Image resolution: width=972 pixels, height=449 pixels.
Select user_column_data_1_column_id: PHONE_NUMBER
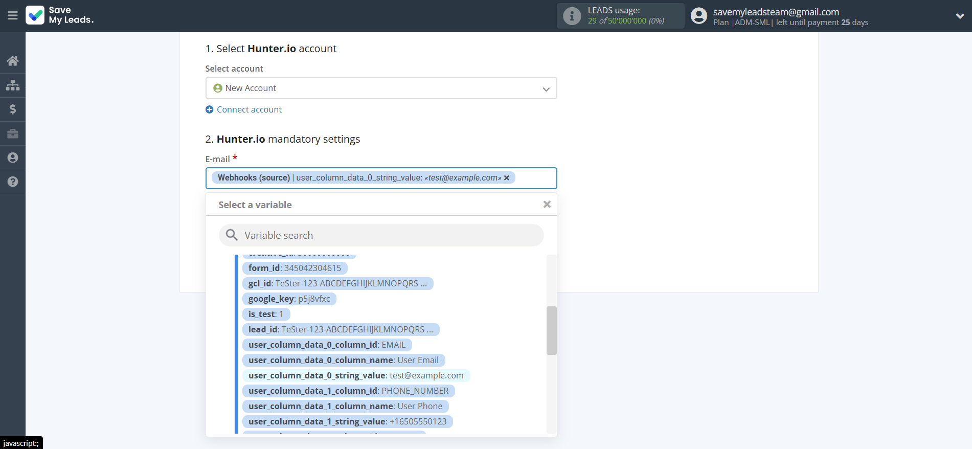pyautogui.click(x=348, y=391)
